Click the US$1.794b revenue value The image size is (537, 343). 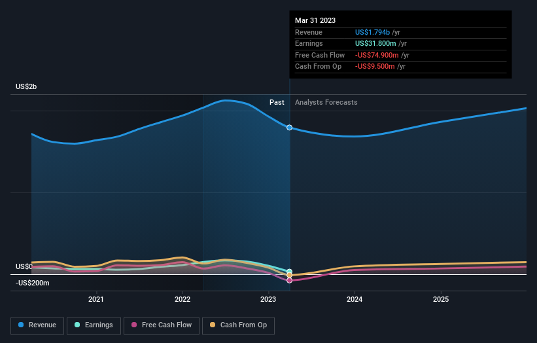point(372,32)
